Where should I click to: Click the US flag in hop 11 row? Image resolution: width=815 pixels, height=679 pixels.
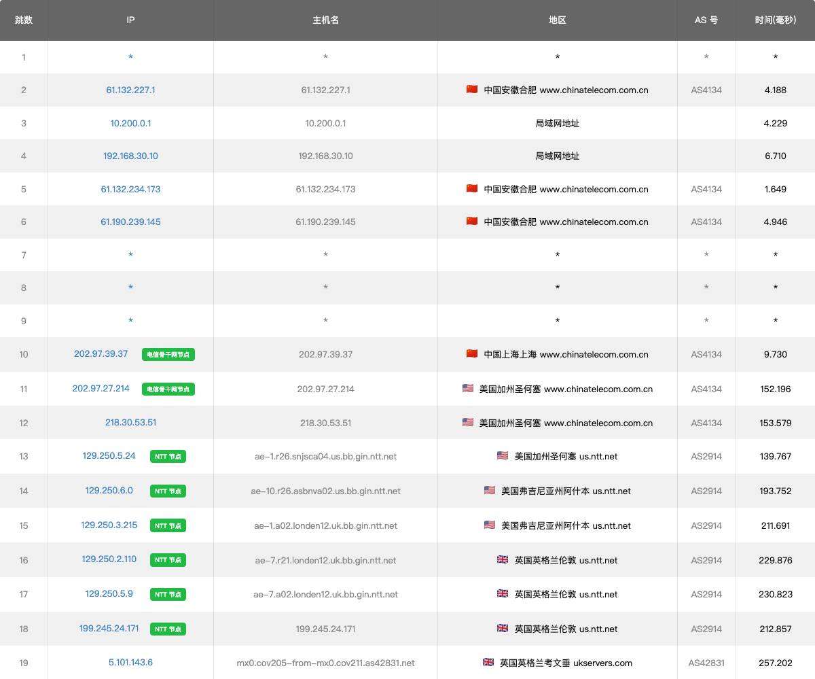coord(468,389)
